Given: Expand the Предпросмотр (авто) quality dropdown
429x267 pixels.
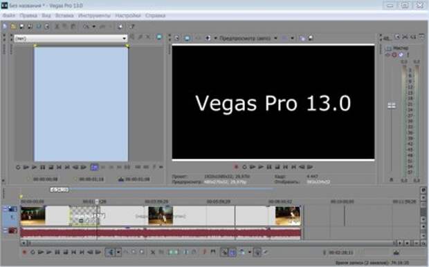Looking at the screenshot, I should (276, 38).
